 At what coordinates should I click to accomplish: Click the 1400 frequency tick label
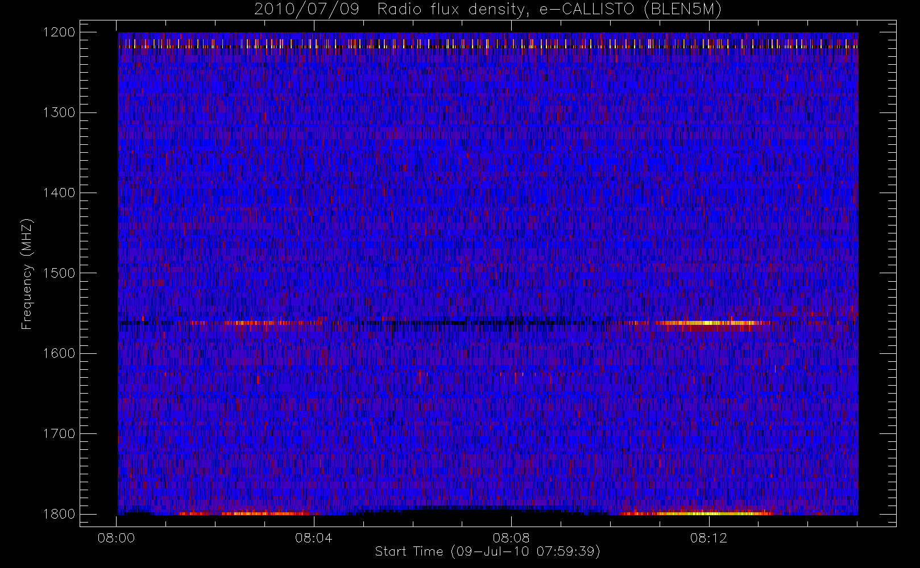pyautogui.click(x=59, y=193)
